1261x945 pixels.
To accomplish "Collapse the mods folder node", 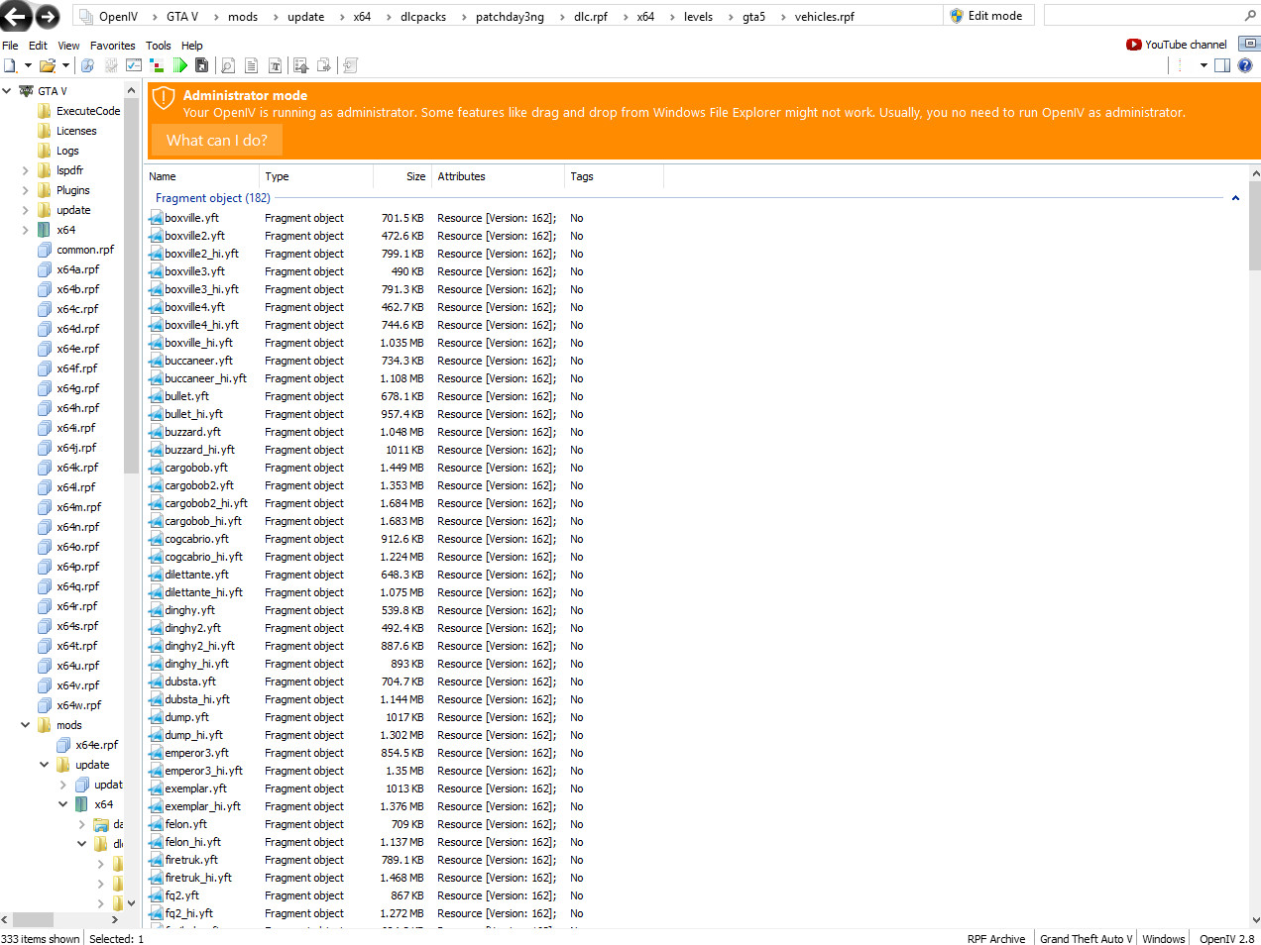I will pos(26,725).
